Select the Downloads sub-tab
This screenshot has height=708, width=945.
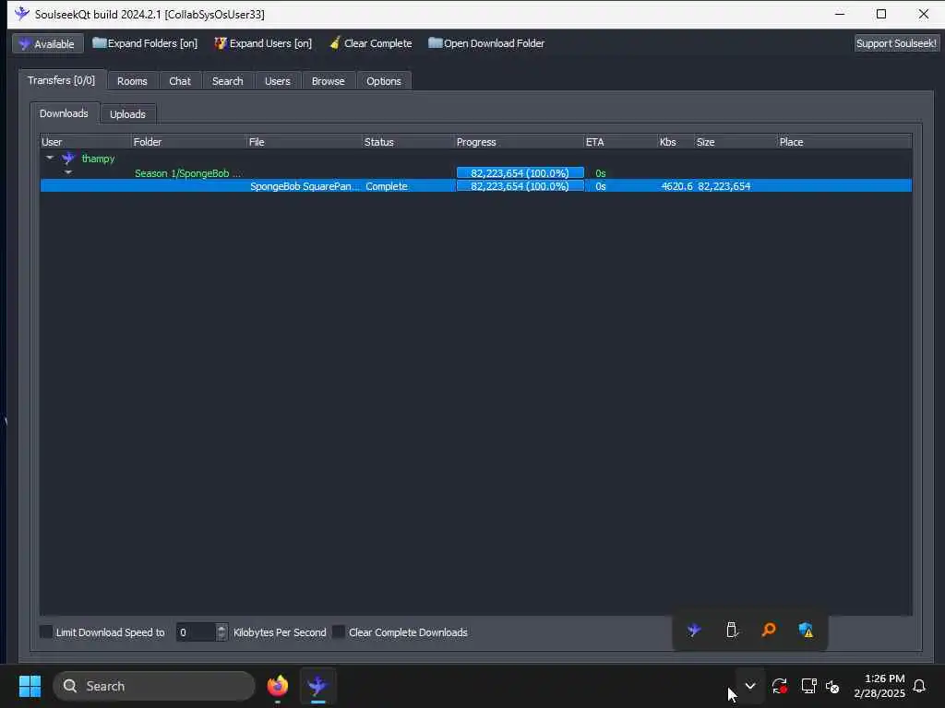[x=64, y=113]
